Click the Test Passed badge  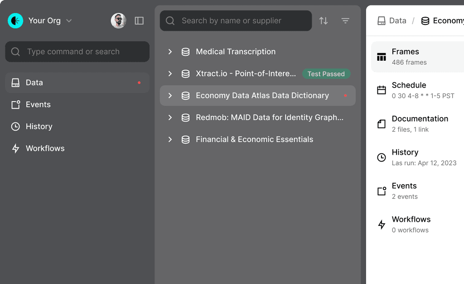(326, 74)
